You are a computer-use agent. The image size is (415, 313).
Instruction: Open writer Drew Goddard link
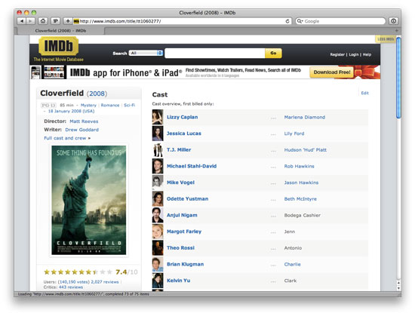81,130
